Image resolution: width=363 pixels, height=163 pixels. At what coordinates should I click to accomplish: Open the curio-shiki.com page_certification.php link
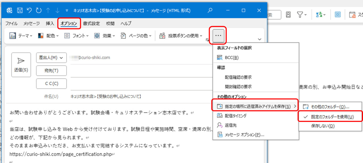pyautogui.click(x=61, y=154)
